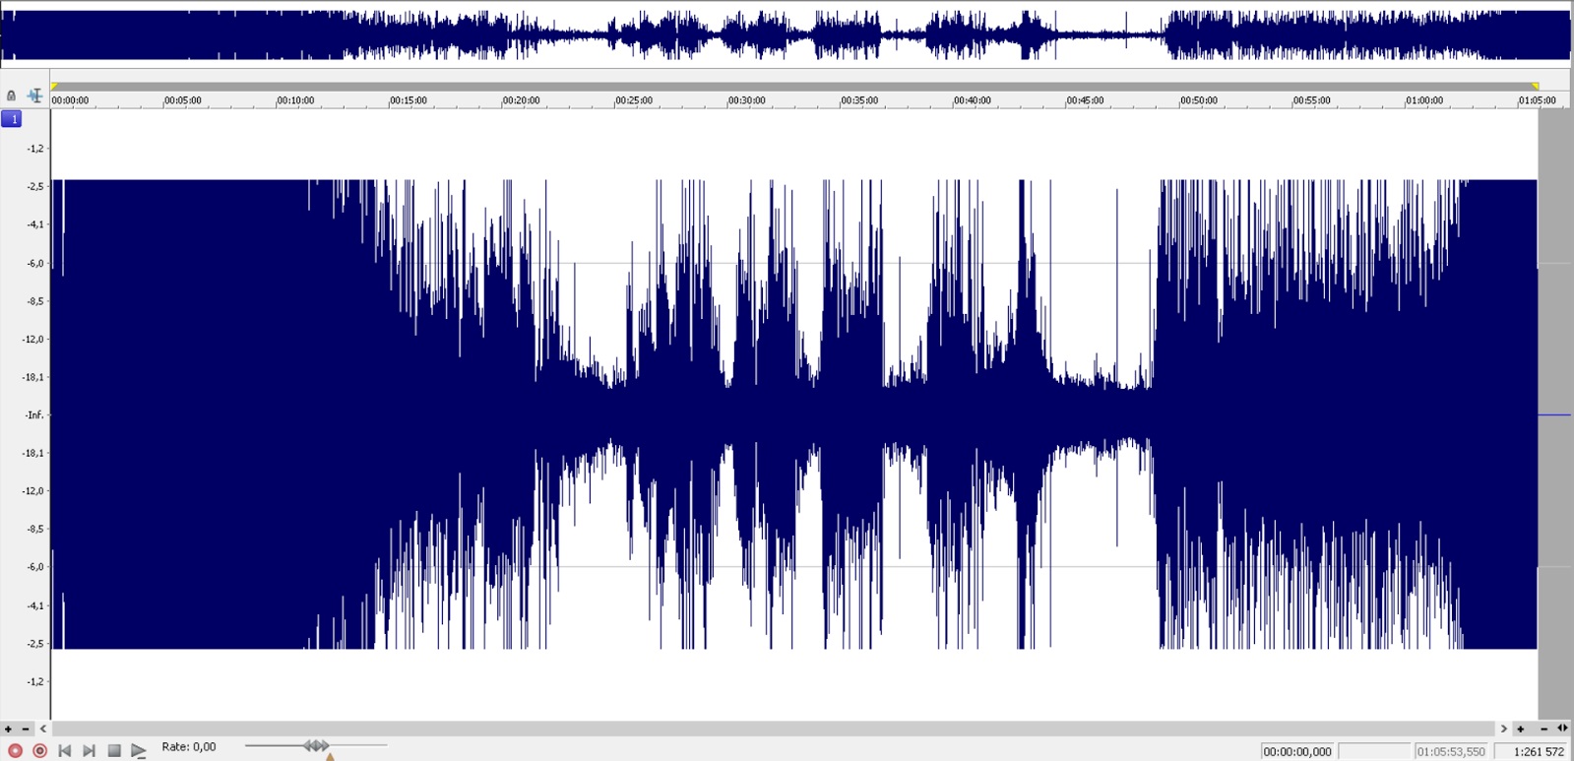Click the 00:20:00 mark on the time ruler

[521, 100]
